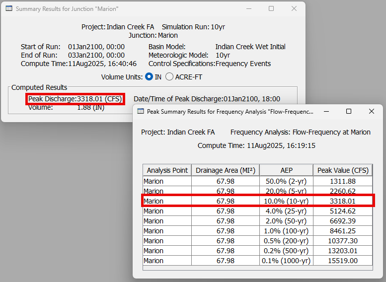Click the Peak Value (CFS) column header
Viewport: 386px width, 282px height.
coord(343,170)
